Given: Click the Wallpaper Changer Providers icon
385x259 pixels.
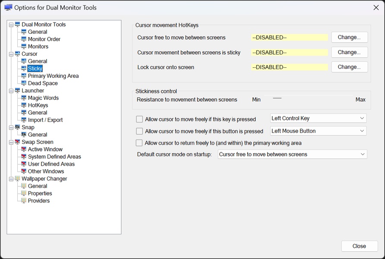Looking at the screenshot, I should pos(24,201).
